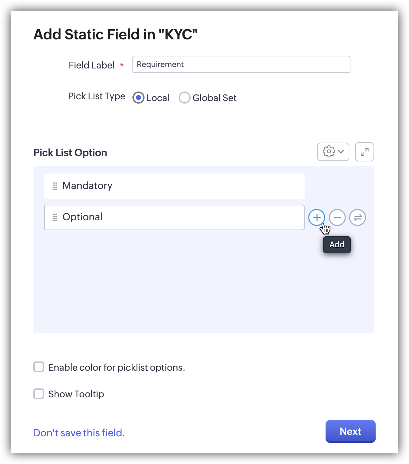
Task: Expand the chevron next to the gear
Action: (x=341, y=151)
